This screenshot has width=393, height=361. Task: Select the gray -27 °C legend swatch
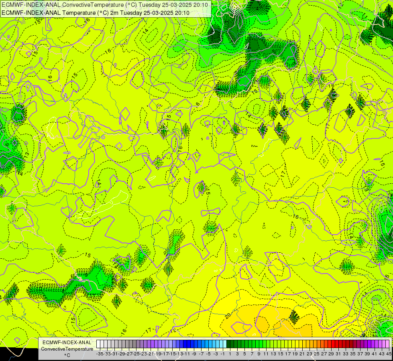tap(127, 344)
